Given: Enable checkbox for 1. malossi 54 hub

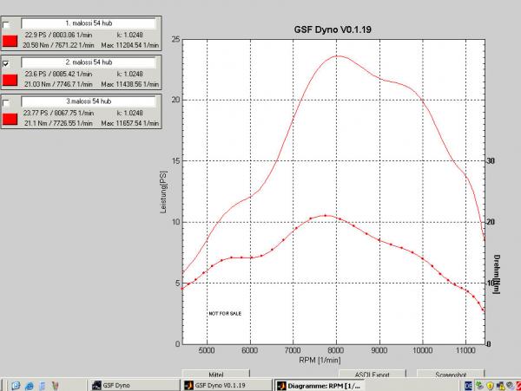Looking at the screenshot, I should (x=6, y=25).
